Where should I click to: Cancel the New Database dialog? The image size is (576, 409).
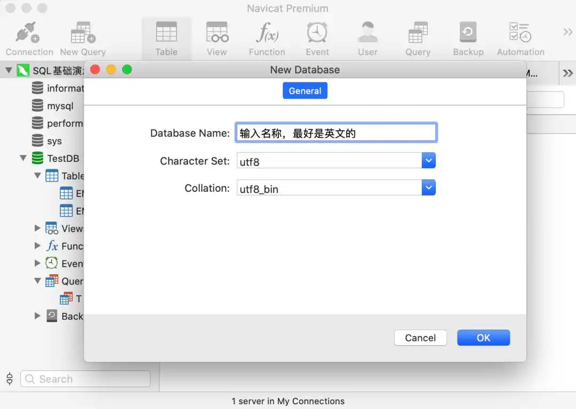pyautogui.click(x=420, y=338)
